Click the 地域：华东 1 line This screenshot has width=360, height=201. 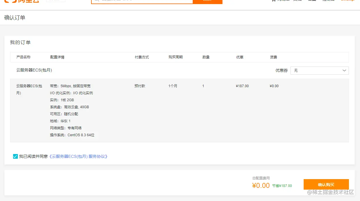[x=60, y=121]
